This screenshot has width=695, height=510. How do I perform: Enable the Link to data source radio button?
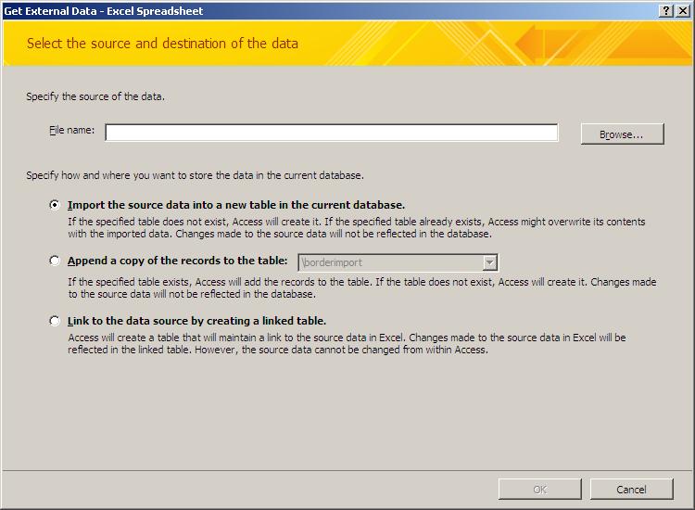click(x=54, y=321)
